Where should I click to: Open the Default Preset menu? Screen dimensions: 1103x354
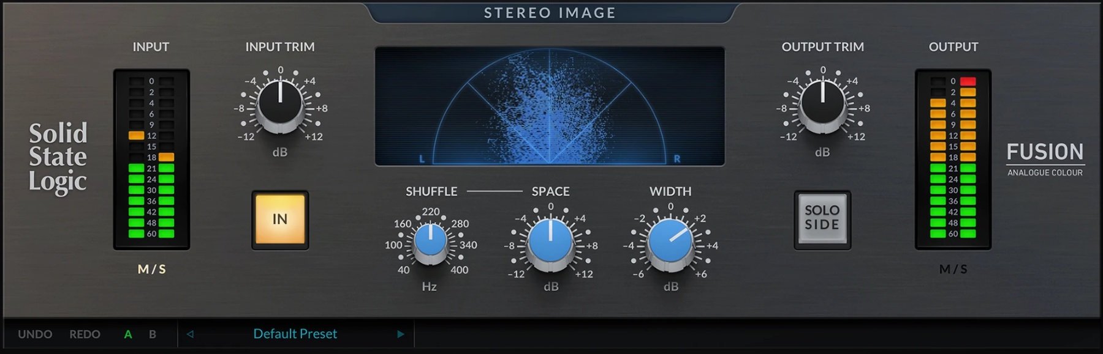tap(295, 334)
